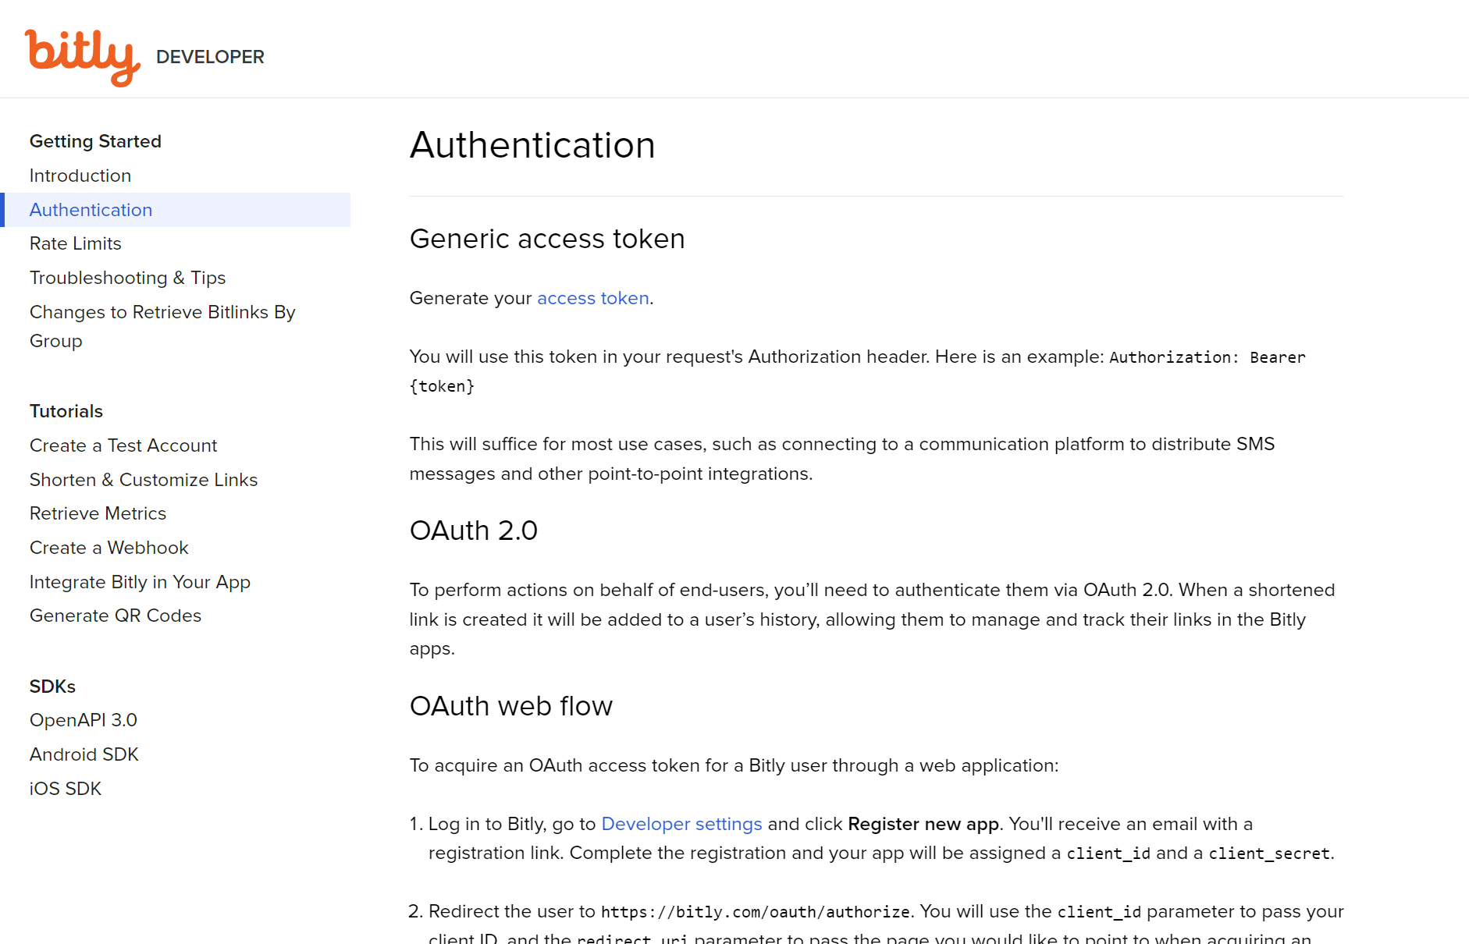This screenshot has width=1469, height=944.
Task: Click the {token} code snippet
Action: pyautogui.click(x=442, y=386)
